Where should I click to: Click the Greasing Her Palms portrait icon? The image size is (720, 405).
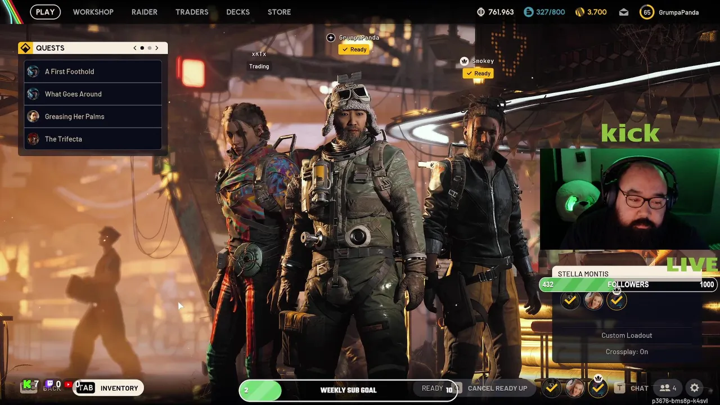33,116
